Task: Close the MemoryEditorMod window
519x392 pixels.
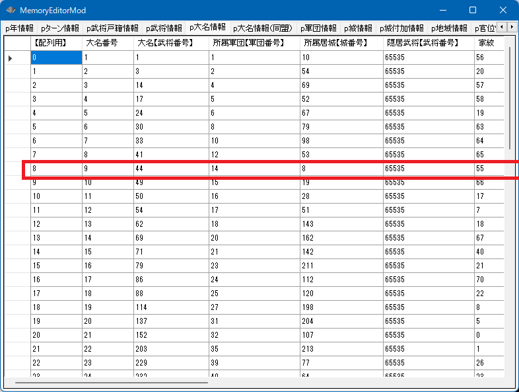Action: (x=503, y=11)
